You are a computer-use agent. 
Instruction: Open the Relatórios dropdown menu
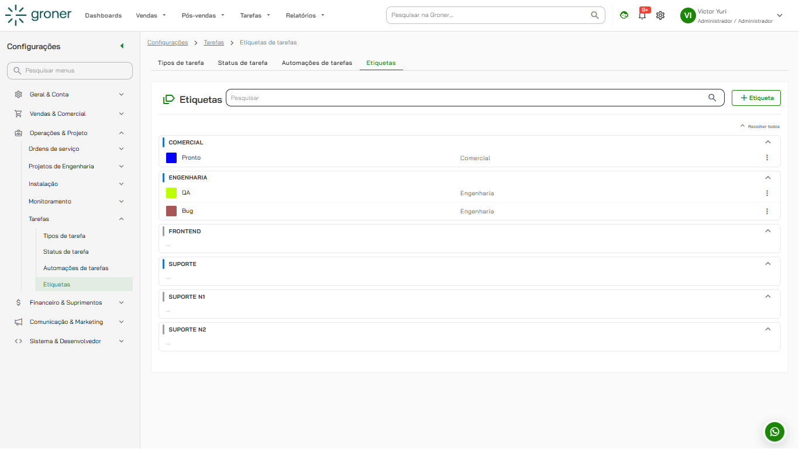(x=305, y=15)
